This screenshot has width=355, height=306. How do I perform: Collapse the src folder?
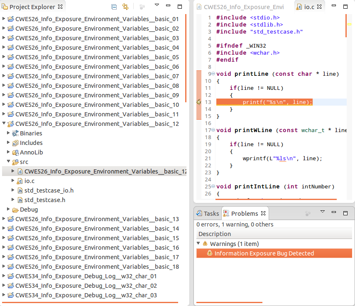8,161
